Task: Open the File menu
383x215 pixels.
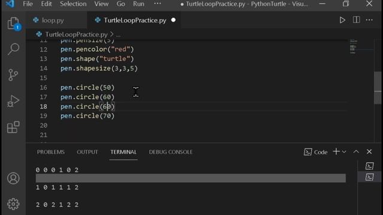Action: pyautogui.click(x=28, y=4)
